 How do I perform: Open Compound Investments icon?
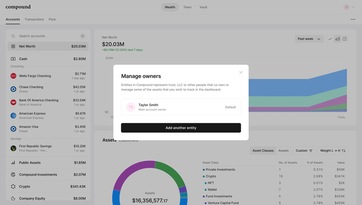13,175
